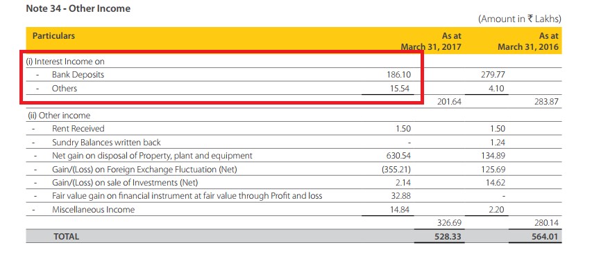Click the As at March 31, 2017 header

pos(431,42)
